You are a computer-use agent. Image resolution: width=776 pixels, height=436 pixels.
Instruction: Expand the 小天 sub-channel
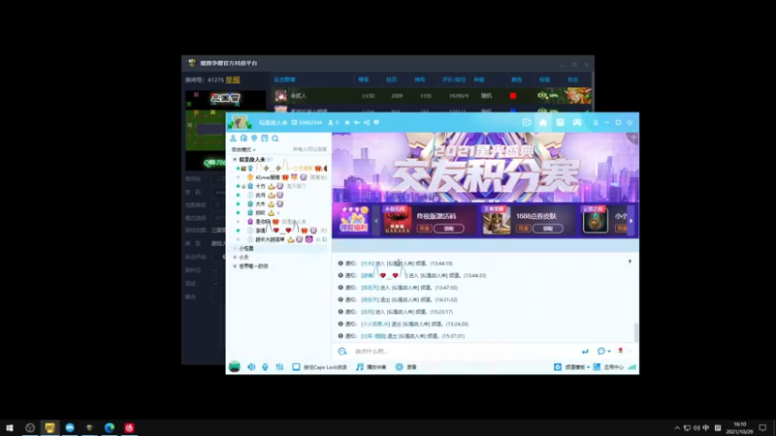click(x=235, y=258)
